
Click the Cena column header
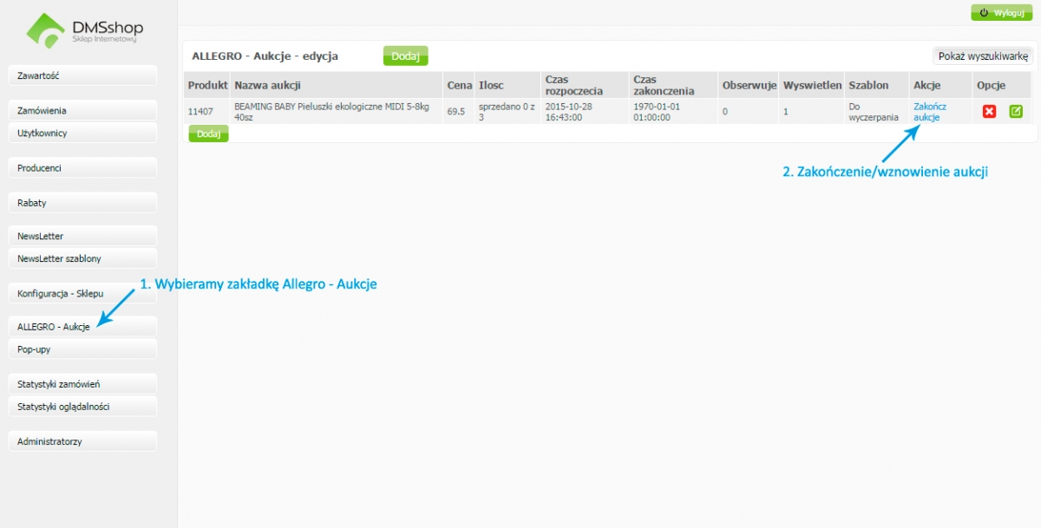[459, 86]
